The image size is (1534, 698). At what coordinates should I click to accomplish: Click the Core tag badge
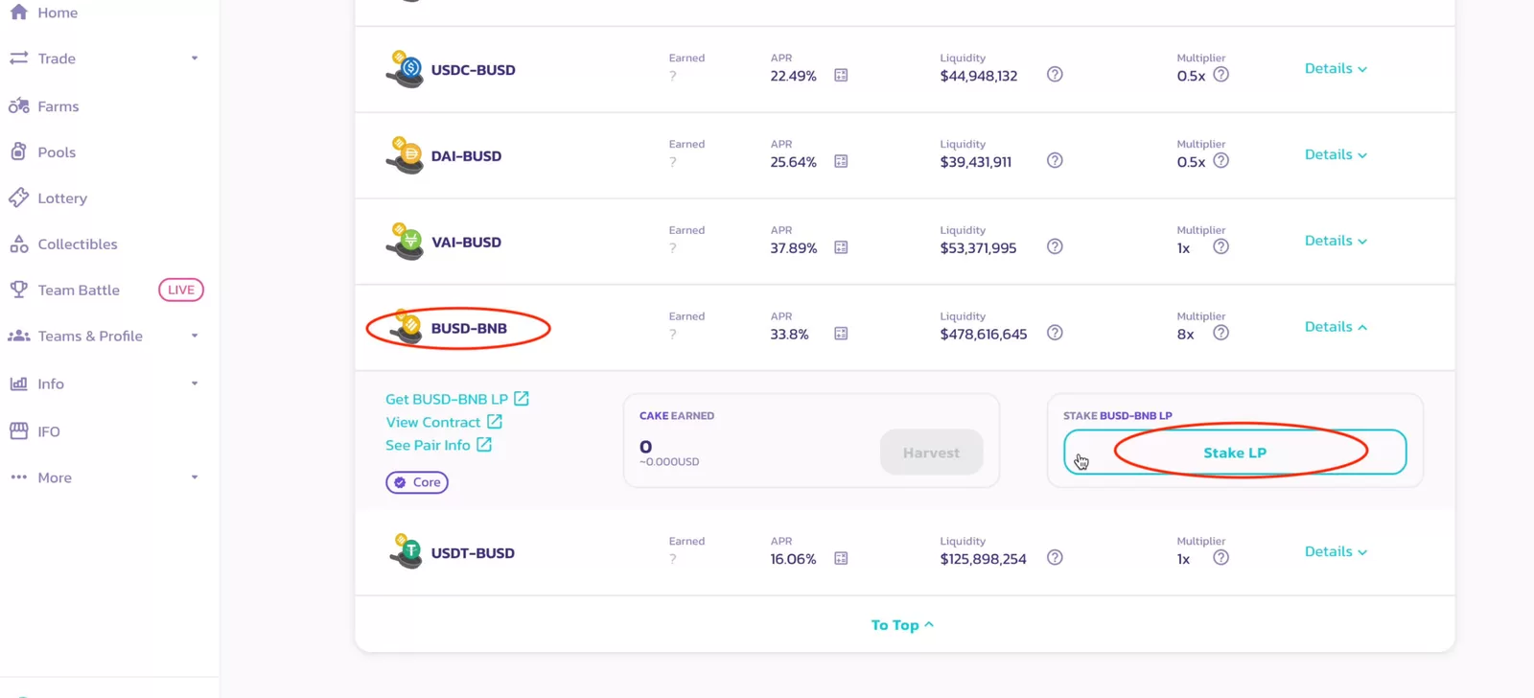coord(417,482)
